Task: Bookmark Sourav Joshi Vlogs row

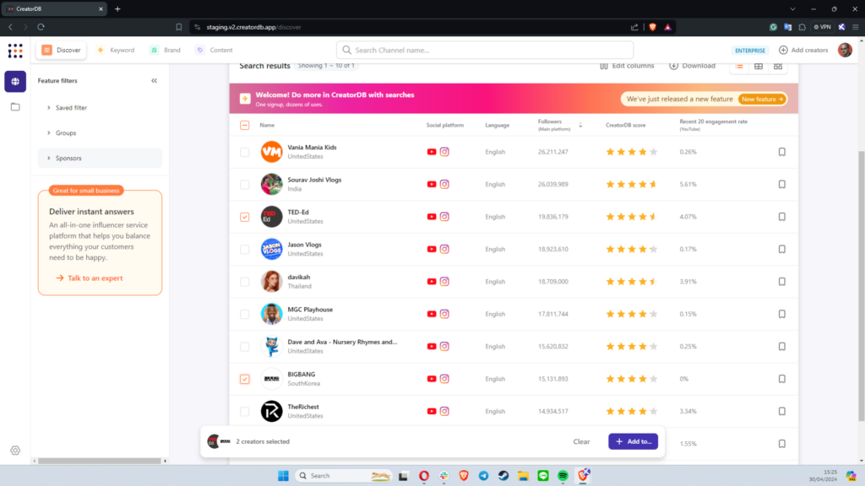Action: point(781,185)
